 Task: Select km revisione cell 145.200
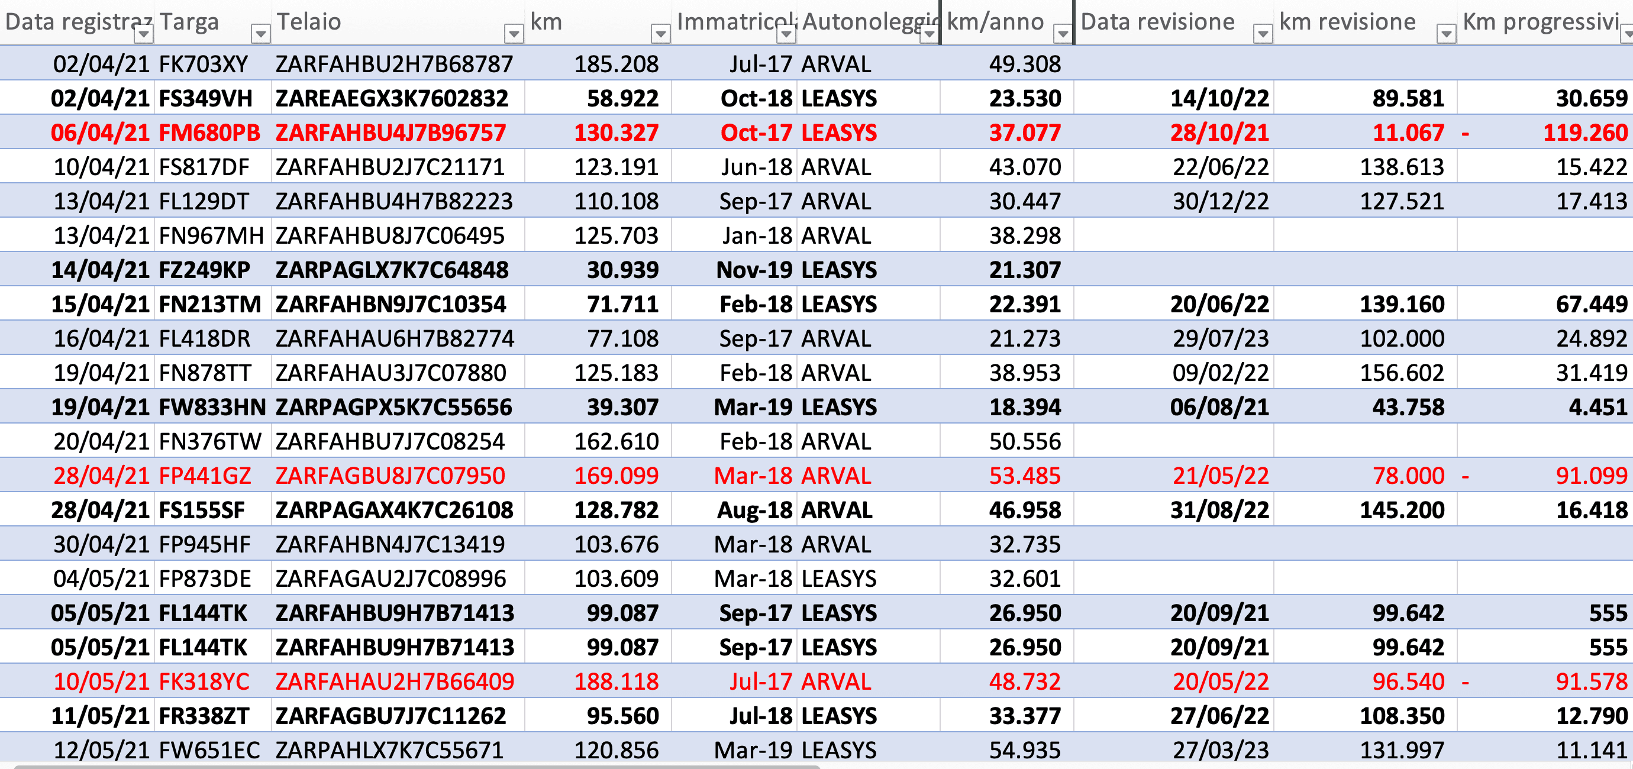[x=1402, y=510]
